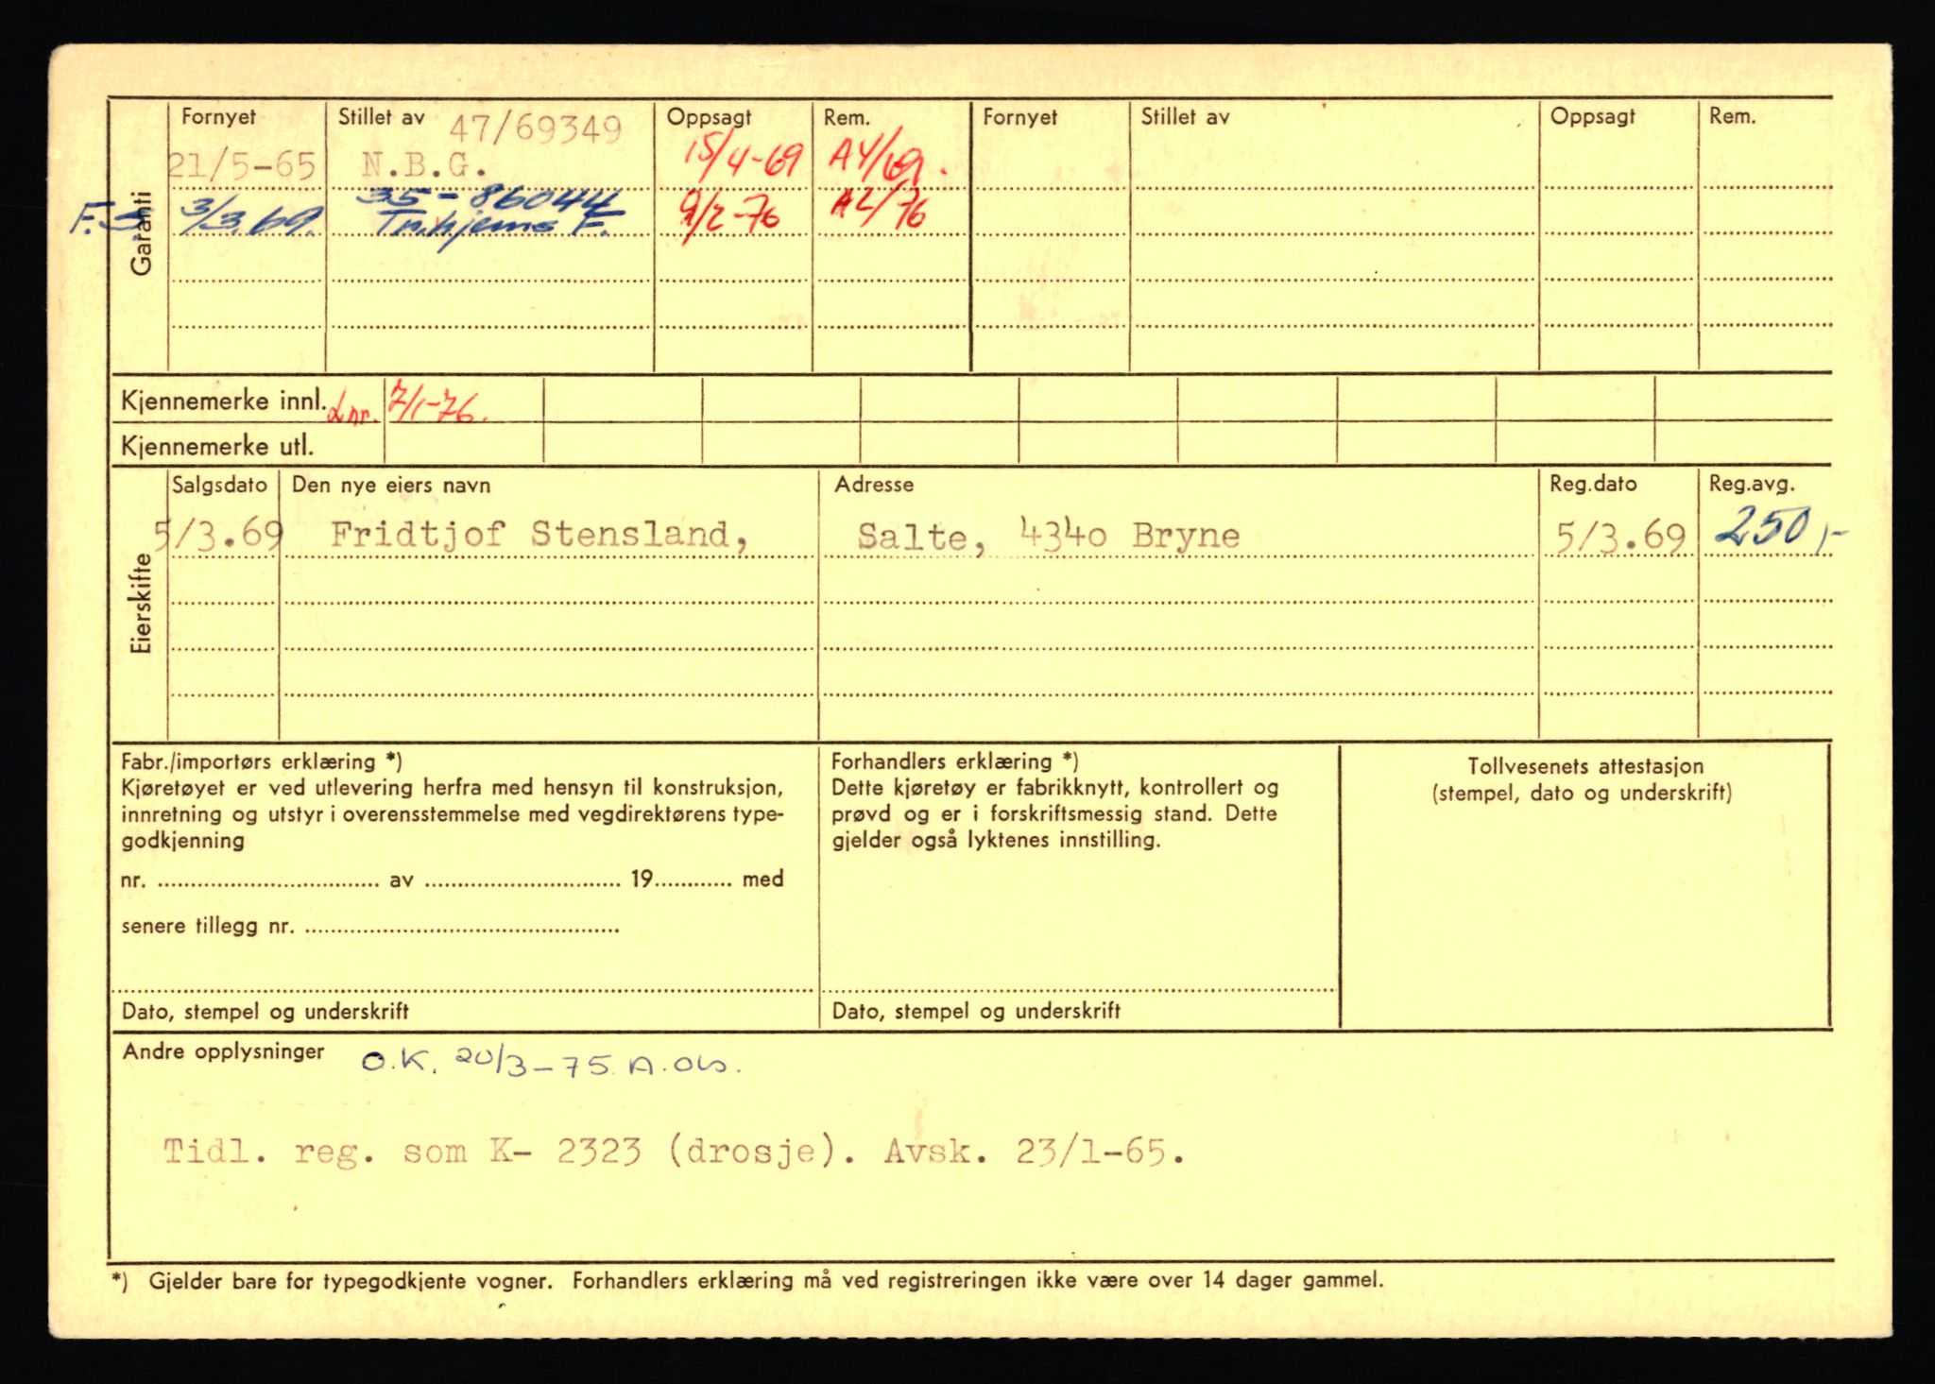Select the Tollvesenets attestasjon heading
1935x1384 pixels.
1584,766
